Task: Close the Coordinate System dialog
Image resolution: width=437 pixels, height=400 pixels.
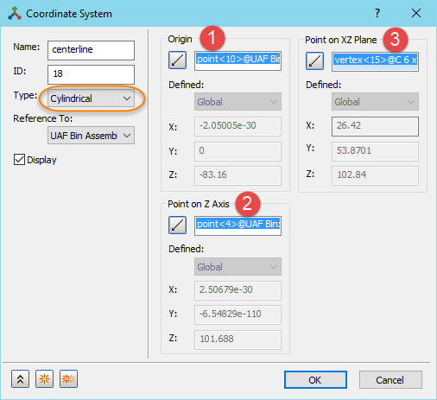Action: [x=416, y=13]
